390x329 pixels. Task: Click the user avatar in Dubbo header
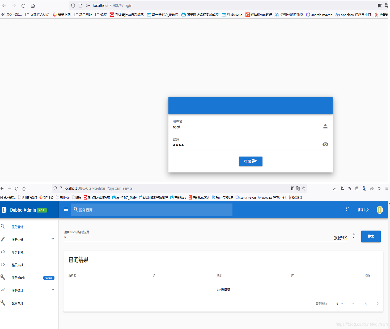point(380,210)
